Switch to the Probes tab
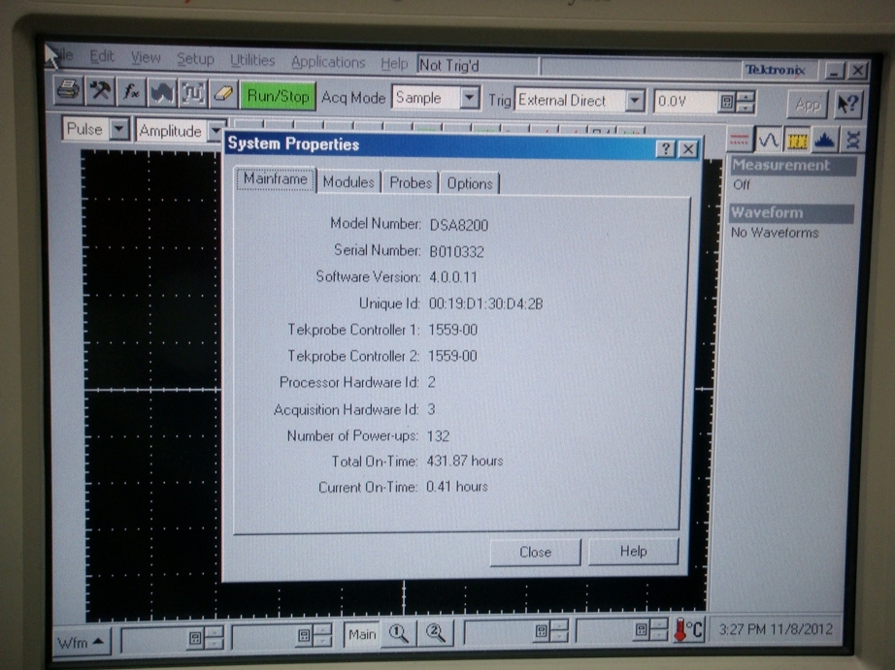The image size is (895, 670). click(x=411, y=183)
